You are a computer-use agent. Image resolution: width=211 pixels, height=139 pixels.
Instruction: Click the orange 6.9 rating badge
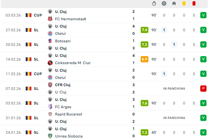click(144, 59)
